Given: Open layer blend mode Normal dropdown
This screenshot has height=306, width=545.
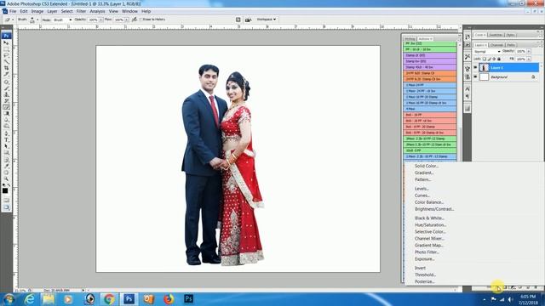Looking at the screenshot, I should tap(487, 51).
